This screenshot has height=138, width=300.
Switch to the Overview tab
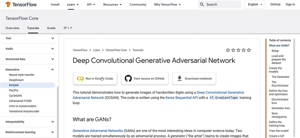[x=12, y=28]
